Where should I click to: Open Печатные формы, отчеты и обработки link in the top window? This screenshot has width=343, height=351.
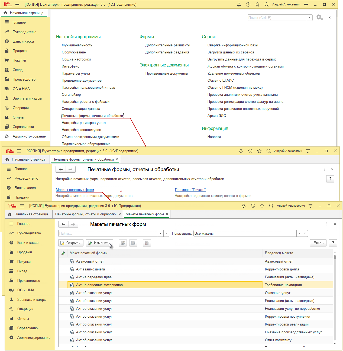[x=92, y=116]
